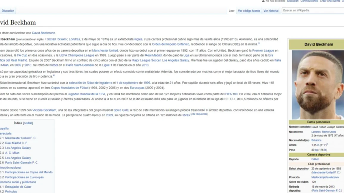Jump to 4.2 Películas section

point(11,192)
